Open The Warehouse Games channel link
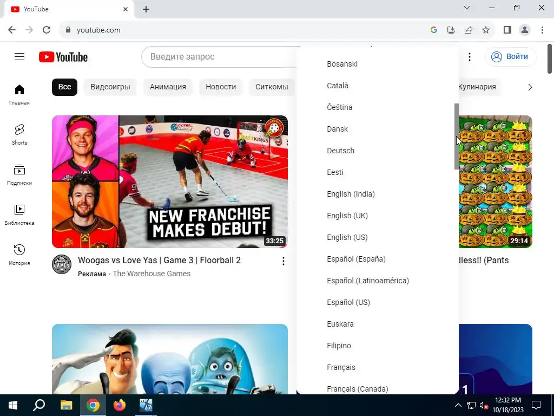The width and height of the screenshot is (554, 416). click(x=151, y=274)
